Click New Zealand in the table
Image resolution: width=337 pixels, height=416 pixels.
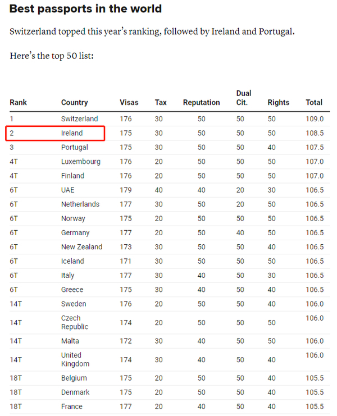82,247
